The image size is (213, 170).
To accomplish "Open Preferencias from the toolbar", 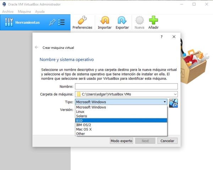I will 82,22.
